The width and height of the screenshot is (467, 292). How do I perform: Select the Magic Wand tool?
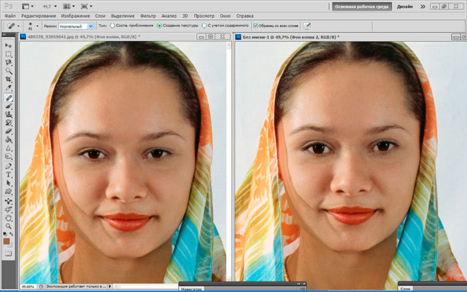[x=8, y=71]
